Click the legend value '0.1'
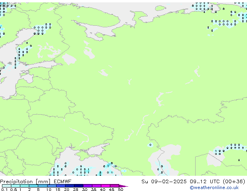Screen dimensions: 247x191 [x=4, y=189]
